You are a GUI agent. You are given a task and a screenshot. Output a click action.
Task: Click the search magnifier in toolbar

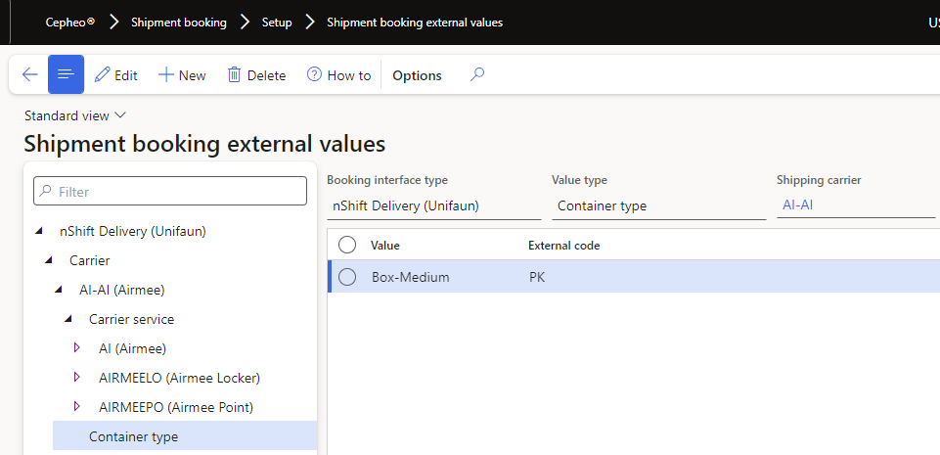(x=477, y=74)
